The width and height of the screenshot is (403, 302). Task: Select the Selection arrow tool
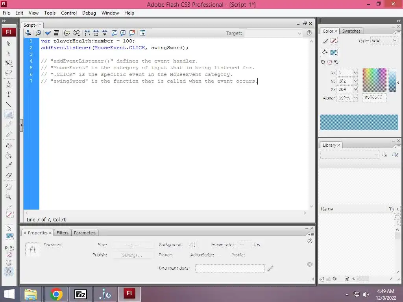click(x=9, y=43)
